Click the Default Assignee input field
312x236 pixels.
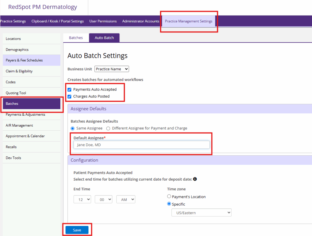click(x=141, y=145)
